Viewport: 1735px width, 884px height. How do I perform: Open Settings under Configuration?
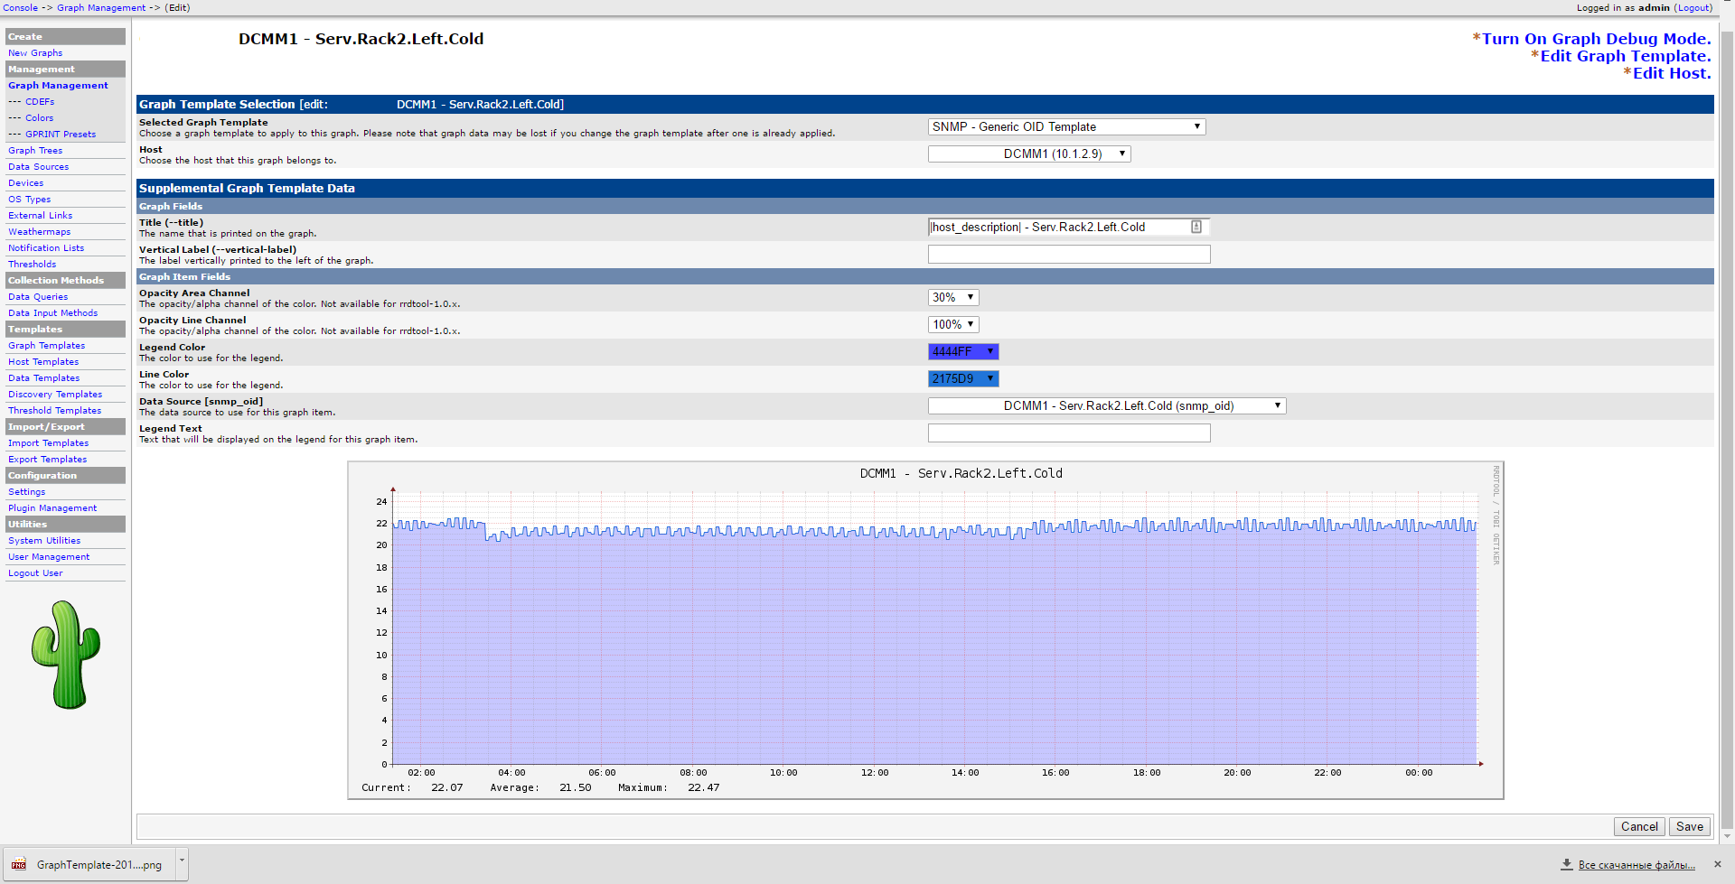[x=27, y=492]
